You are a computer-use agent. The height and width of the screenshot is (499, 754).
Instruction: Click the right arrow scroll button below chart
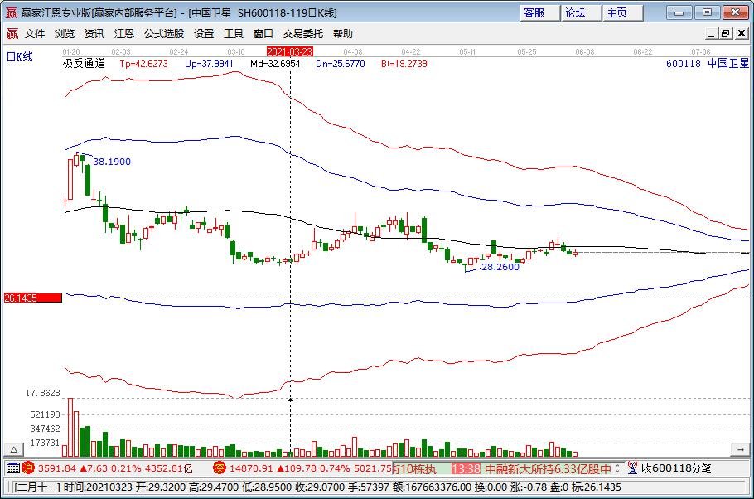[740, 450]
